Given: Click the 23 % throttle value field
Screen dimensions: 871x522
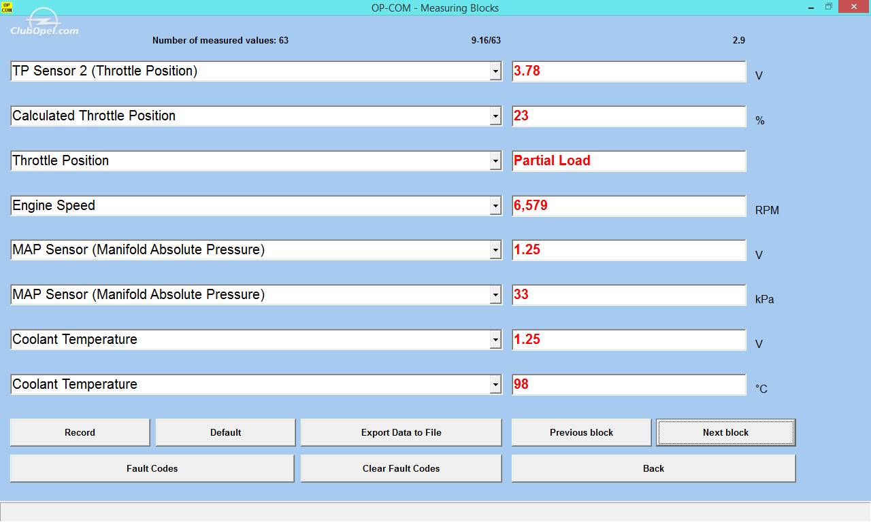Looking at the screenshot, I should coord(629,116).
